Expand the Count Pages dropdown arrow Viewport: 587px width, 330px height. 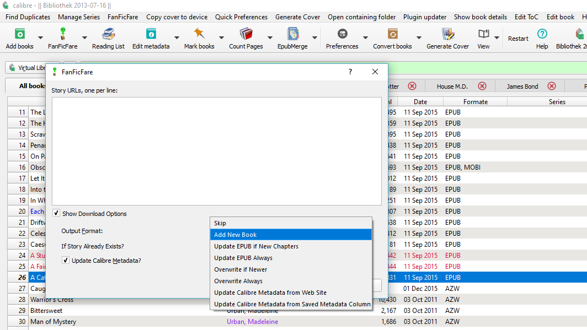pos(270,37)
